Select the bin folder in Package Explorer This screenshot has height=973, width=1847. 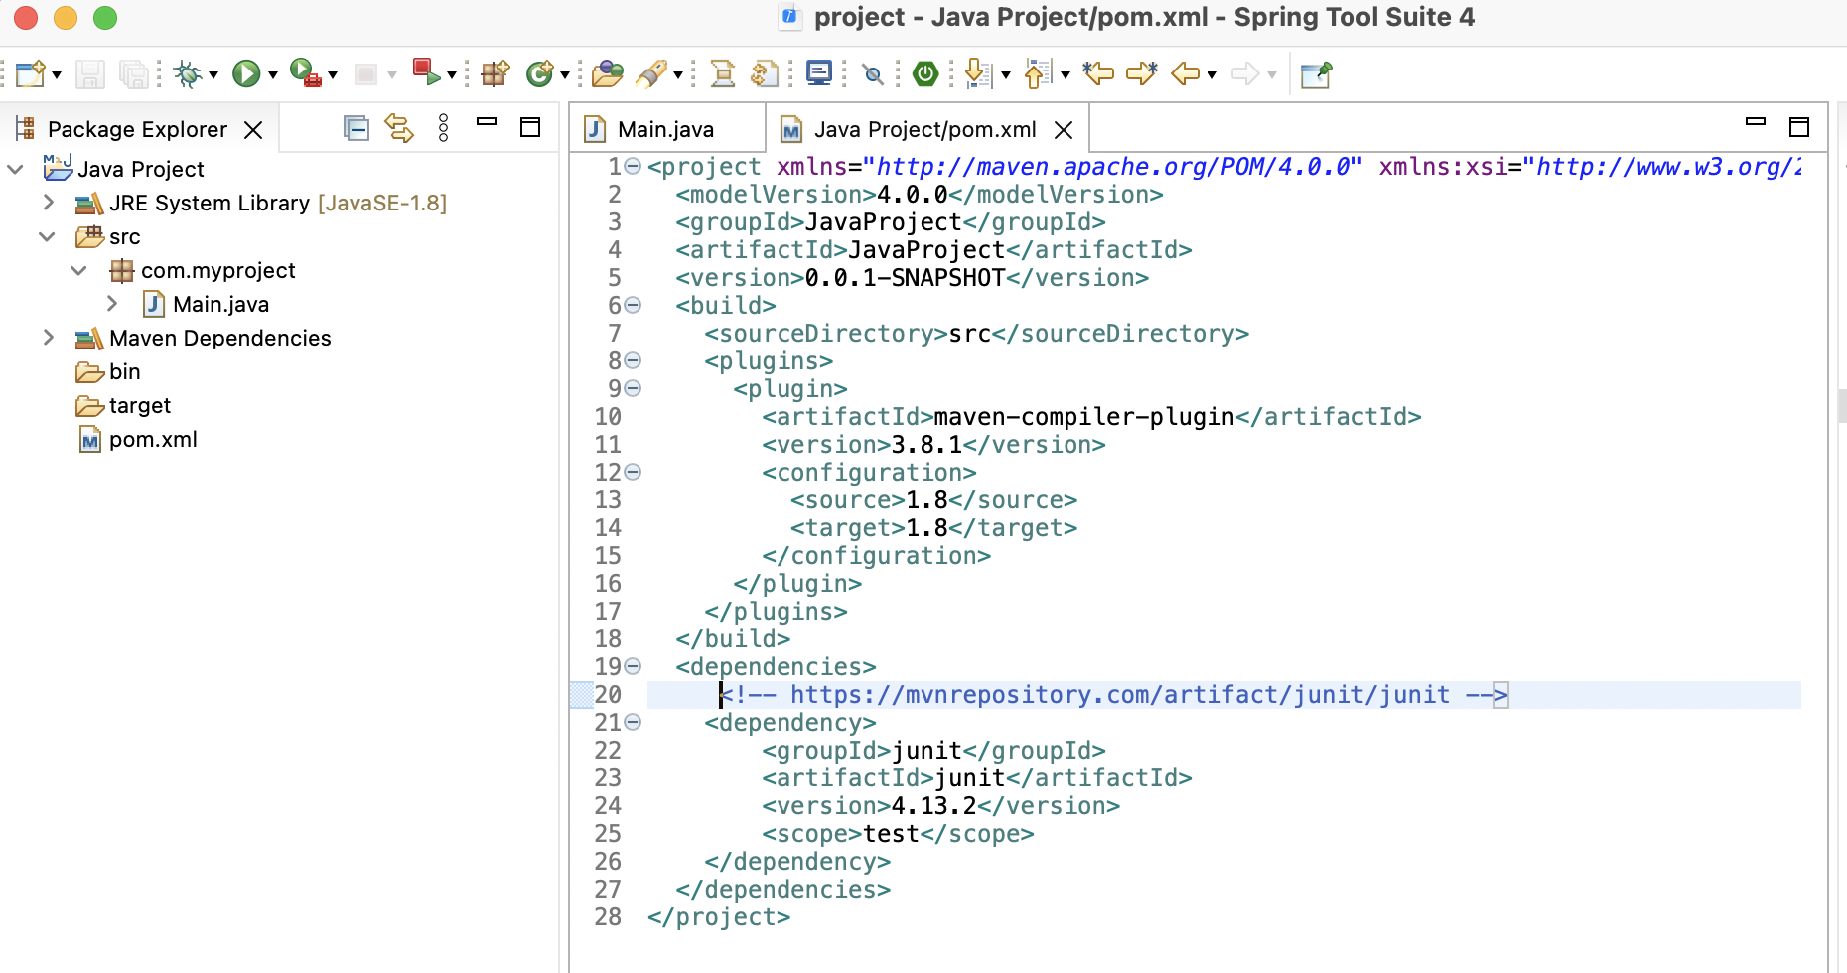click(x=125, y=371)
